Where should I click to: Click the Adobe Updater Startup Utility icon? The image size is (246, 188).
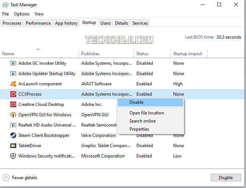tap(13, 74)
